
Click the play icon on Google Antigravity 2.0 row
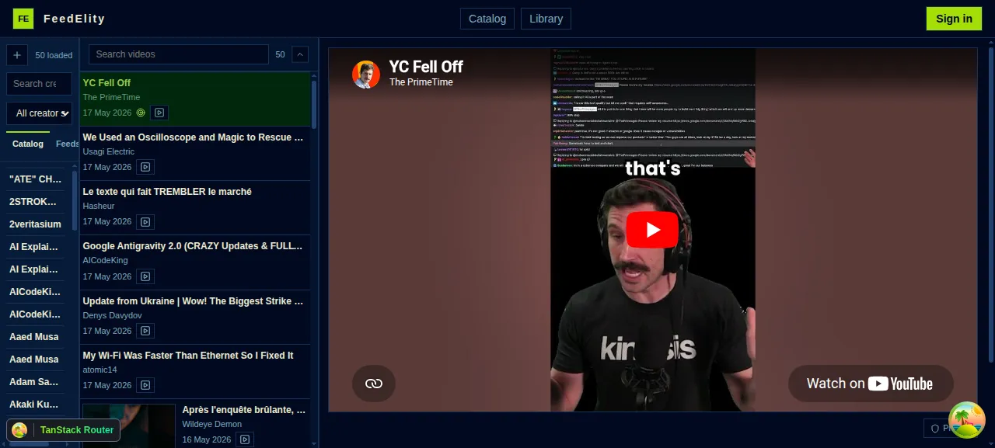pyautogui.click(x=145, y=276)
